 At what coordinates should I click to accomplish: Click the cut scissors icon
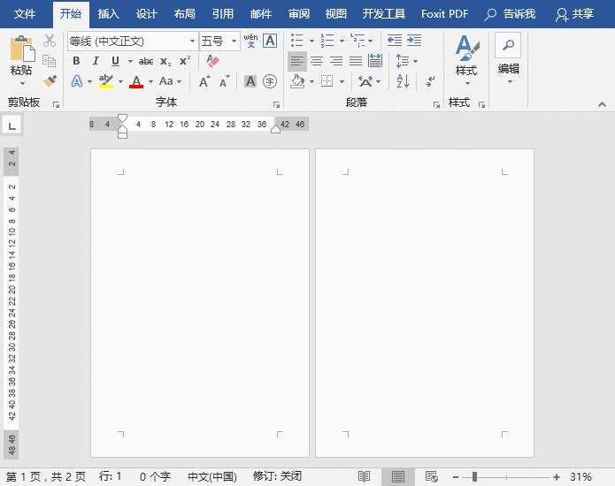tap(50, 41)
